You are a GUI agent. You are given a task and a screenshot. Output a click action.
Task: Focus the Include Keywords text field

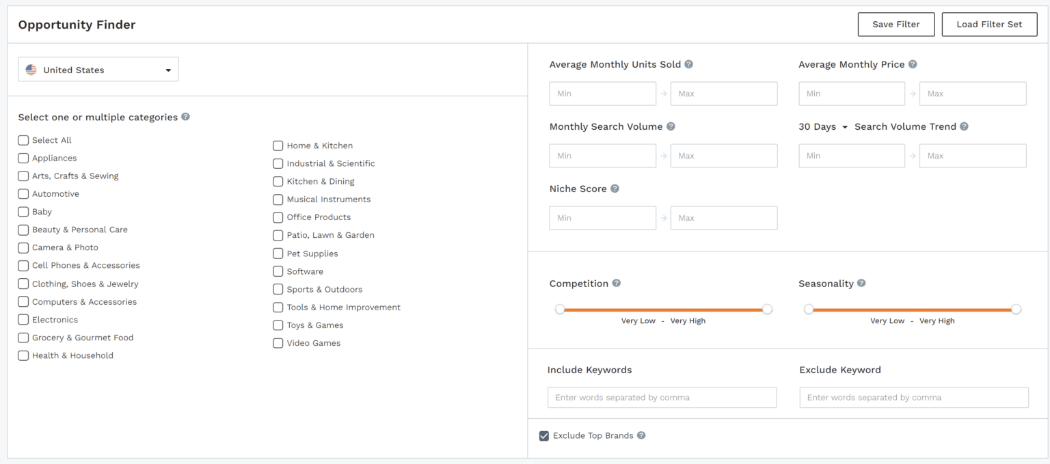click(662, 398)
